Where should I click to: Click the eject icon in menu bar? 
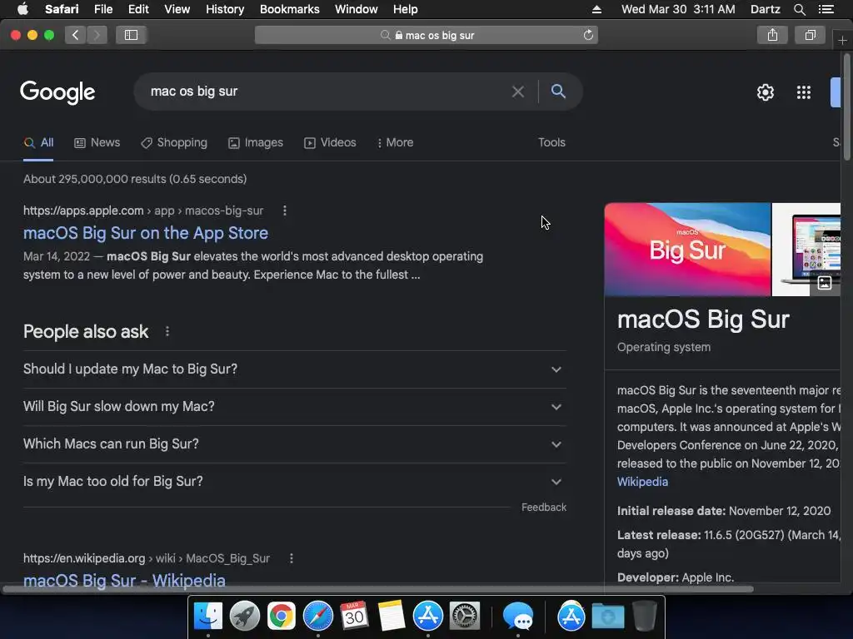596,9
